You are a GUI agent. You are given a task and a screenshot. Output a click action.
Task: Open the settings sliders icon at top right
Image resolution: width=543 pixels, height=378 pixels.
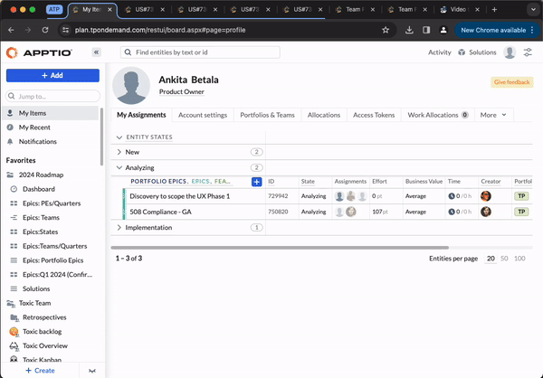pos(528,52)
